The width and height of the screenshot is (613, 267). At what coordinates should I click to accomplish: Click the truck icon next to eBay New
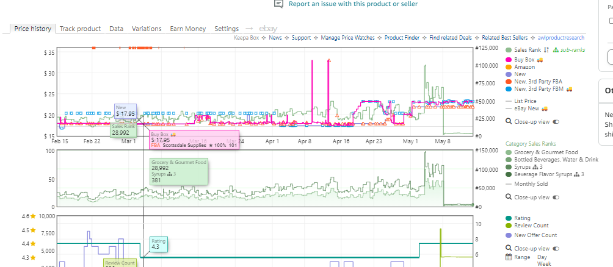pos(545,109)
